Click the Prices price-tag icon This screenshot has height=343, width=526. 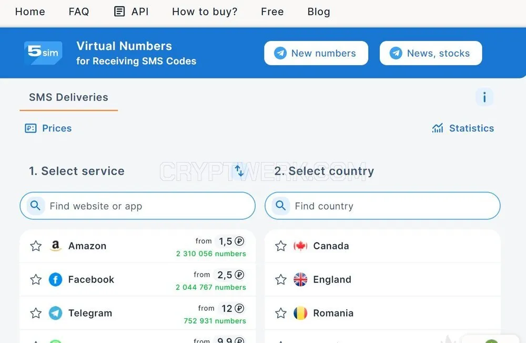[31, 128]
